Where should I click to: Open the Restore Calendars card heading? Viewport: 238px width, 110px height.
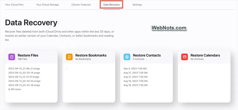(x=205, y=55)
